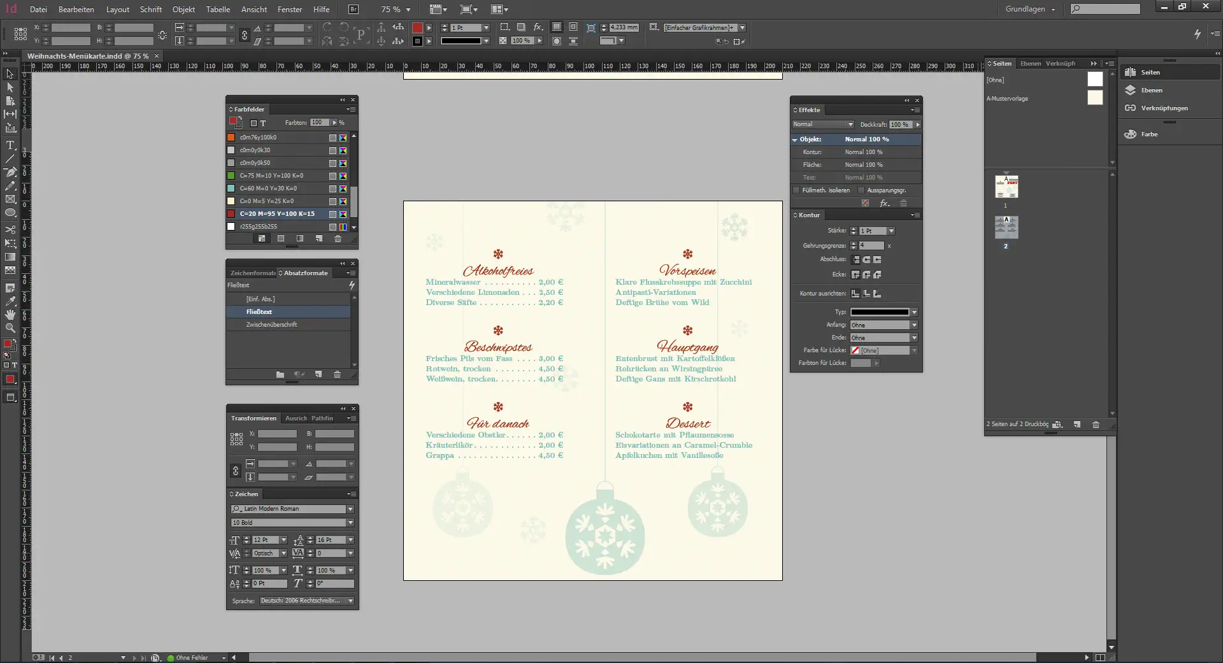
Task: Select the Type tool in the toolbox
Action: click(x=10, y=145)
